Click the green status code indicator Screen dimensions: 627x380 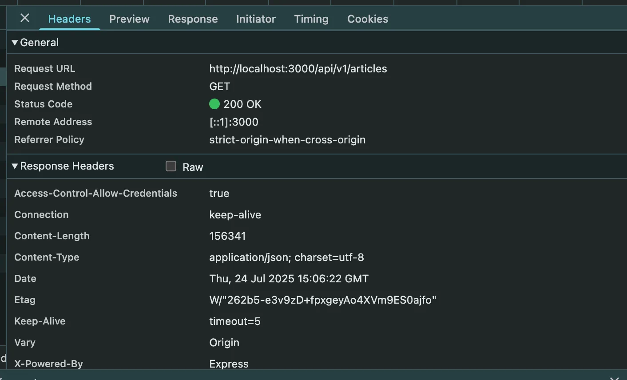(x=214, y=104)
